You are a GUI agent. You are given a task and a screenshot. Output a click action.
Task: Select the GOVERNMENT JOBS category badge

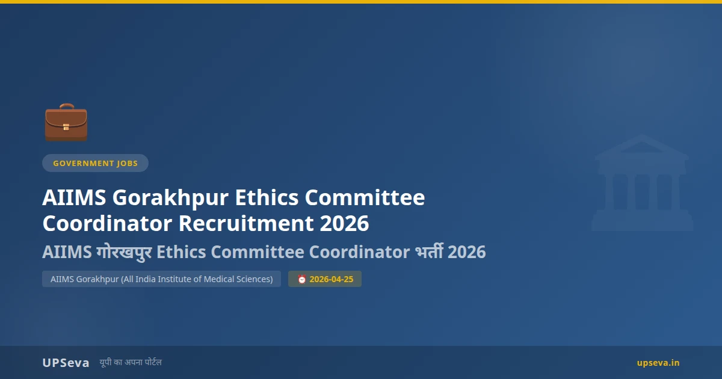point(95,163)
